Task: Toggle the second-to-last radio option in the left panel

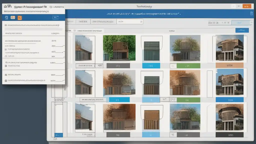Action: 5,74
